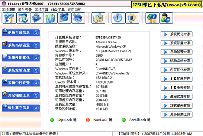Open I E 扩展管理 button
Screen dimensions: 203x136
177,79
